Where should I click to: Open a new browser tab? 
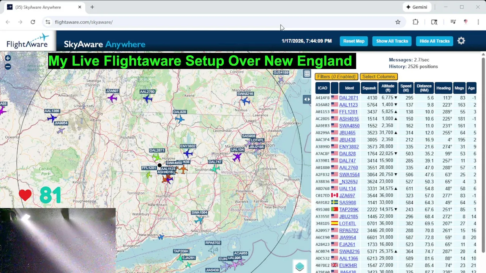pos(92,7)
